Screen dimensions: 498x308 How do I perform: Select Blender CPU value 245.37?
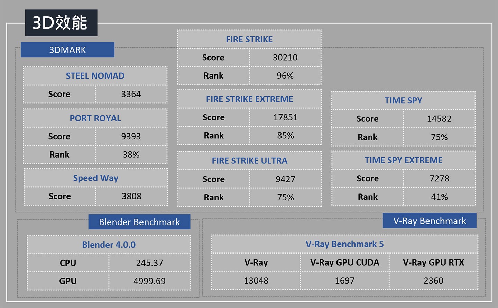pyautogui.click(x=150, y=263)
